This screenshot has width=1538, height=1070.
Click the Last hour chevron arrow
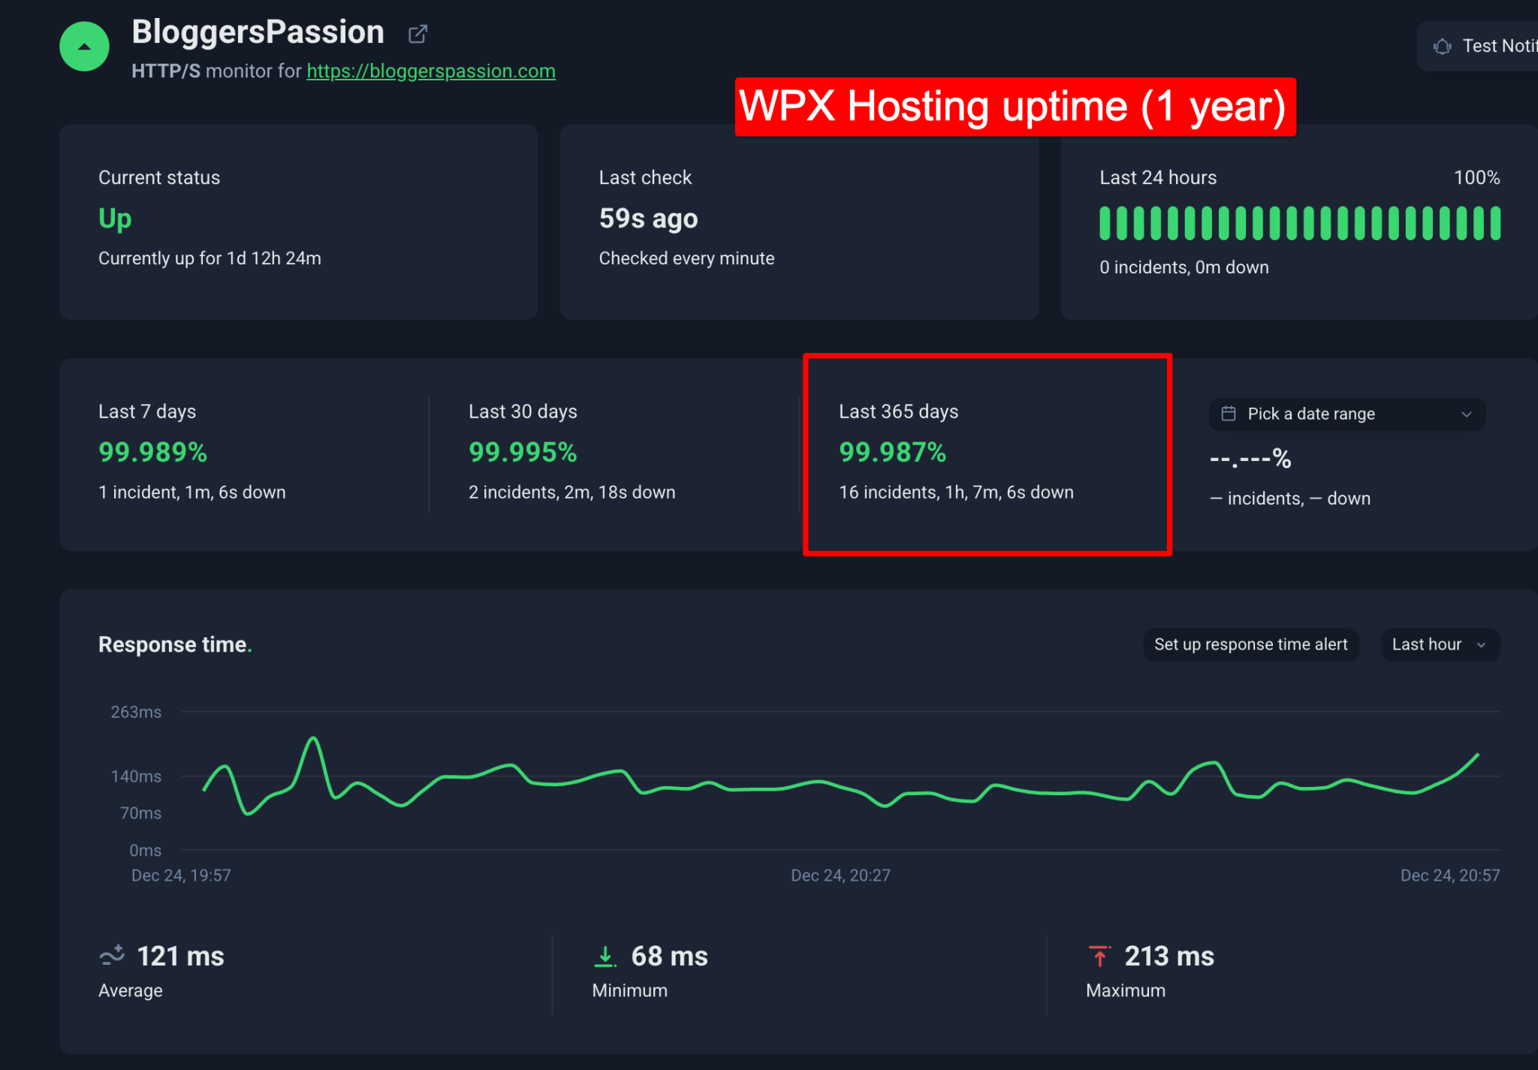(x=1481, y=645)
